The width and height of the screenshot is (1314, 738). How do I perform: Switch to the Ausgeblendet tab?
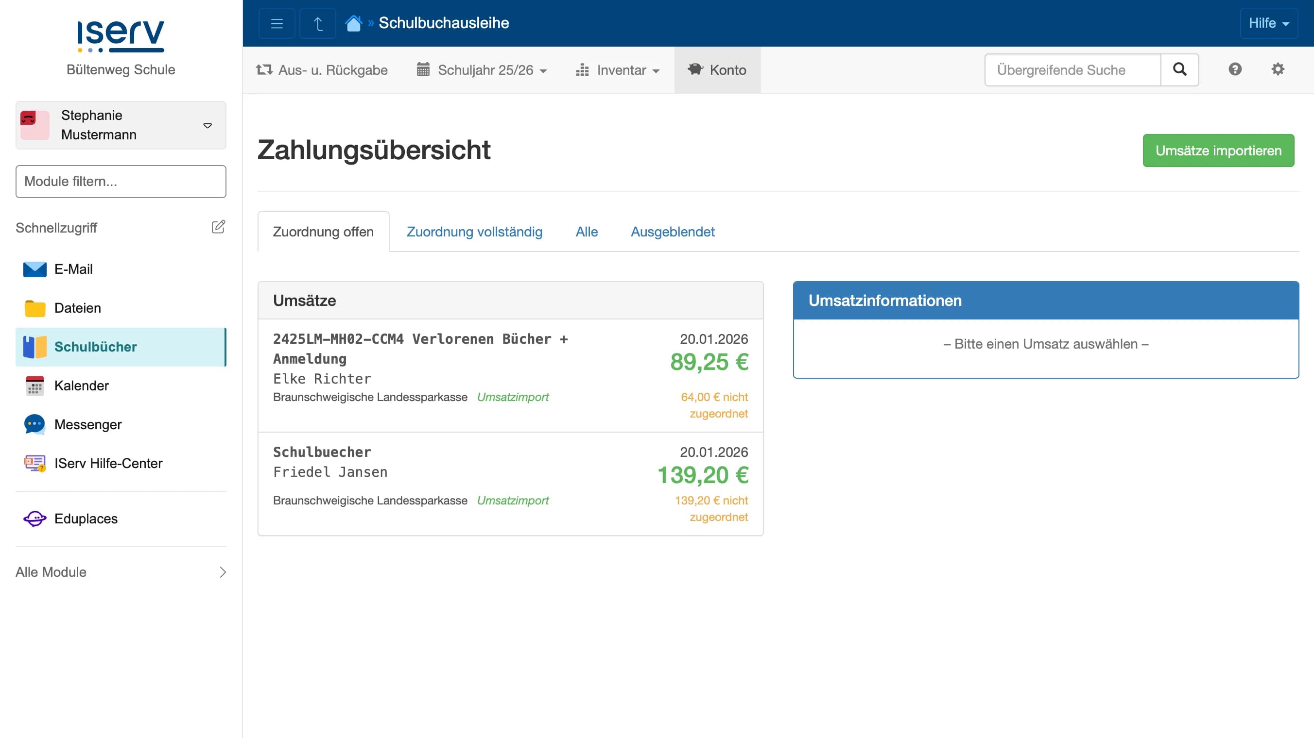point(673,232)
